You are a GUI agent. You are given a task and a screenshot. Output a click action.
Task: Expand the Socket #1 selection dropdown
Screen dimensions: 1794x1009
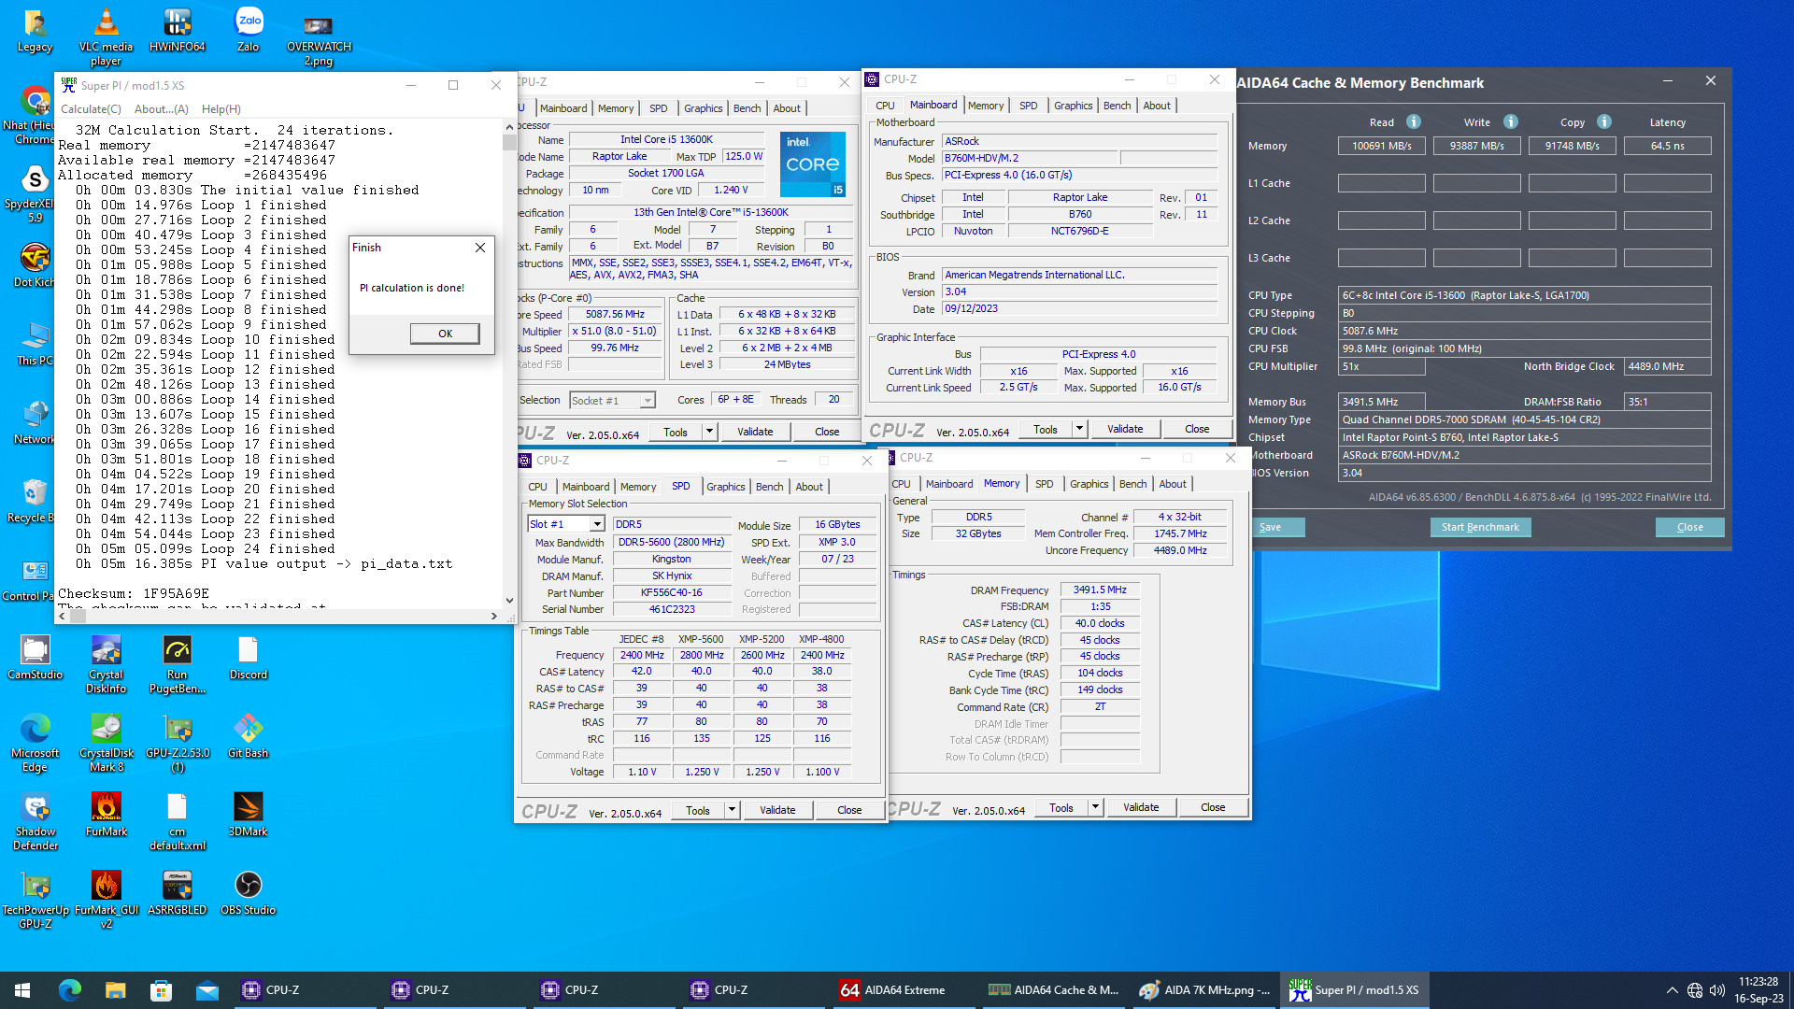point(647,401)
